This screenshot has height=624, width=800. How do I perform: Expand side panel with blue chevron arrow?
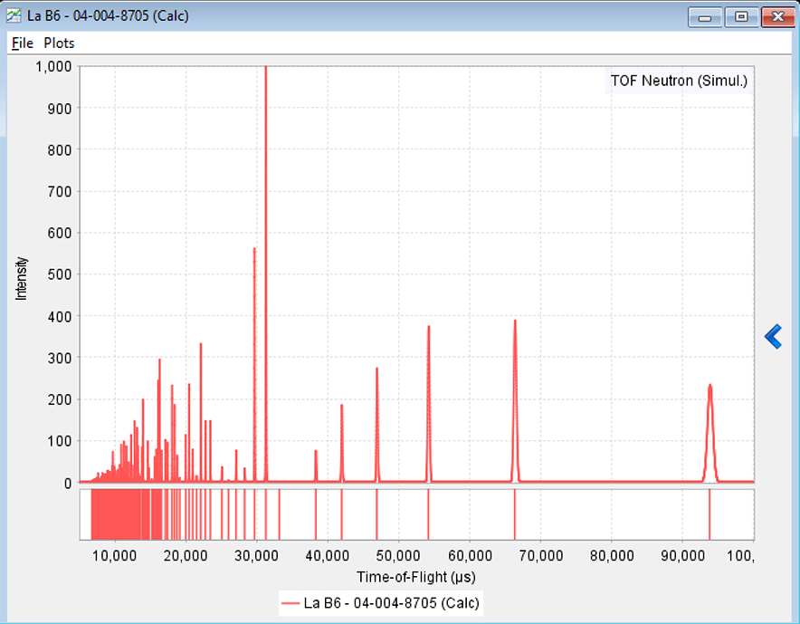coord(774,337)
